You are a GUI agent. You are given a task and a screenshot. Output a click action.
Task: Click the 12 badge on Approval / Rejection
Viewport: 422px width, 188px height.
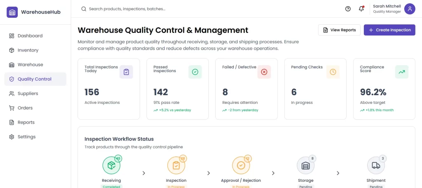[x=248, y=159]
